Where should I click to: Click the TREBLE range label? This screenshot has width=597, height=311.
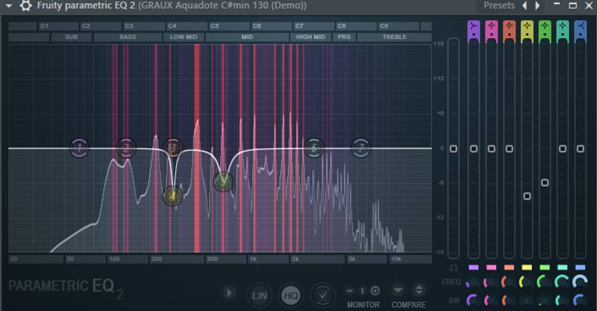(394, 37)
